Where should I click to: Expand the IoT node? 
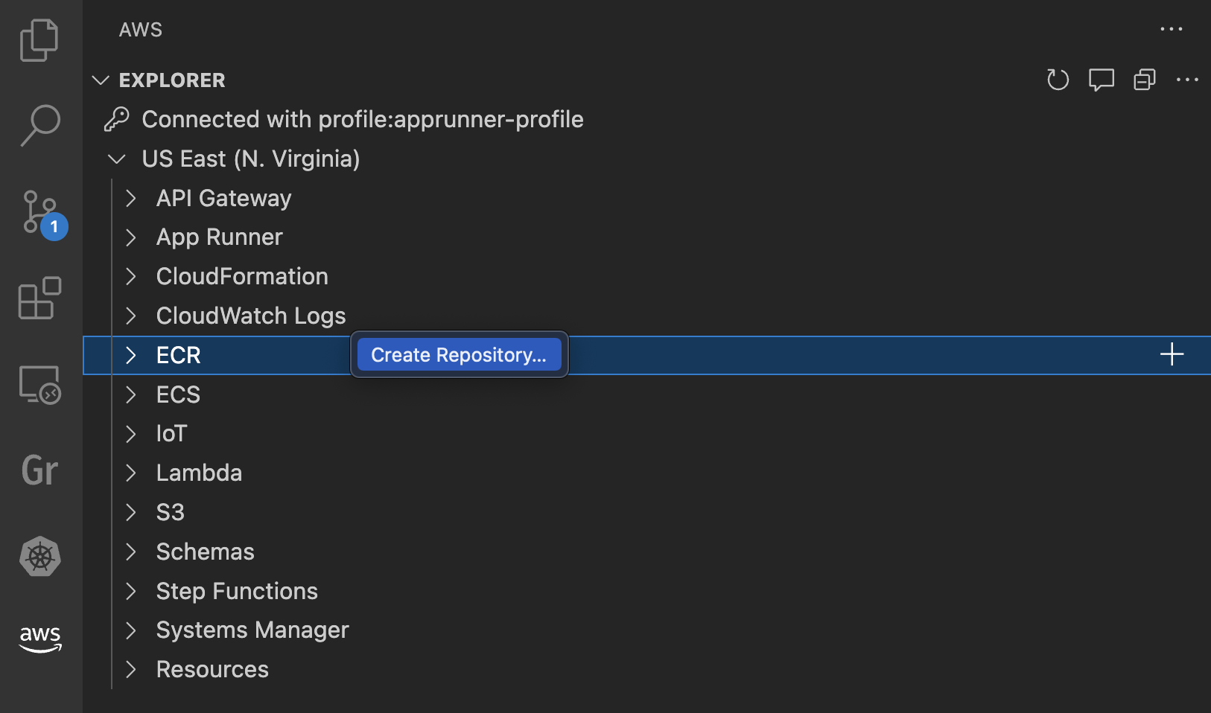[x=131, y=434]
